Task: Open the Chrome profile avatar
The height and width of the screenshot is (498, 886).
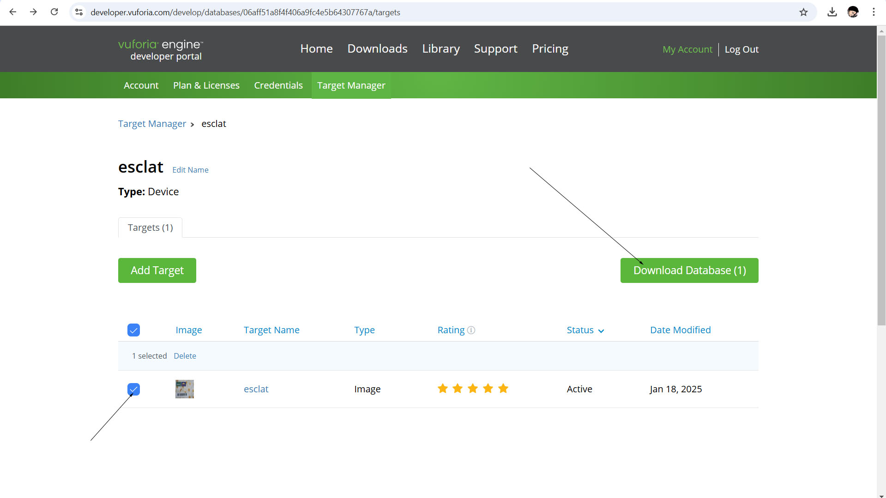Action: point(853,12)
